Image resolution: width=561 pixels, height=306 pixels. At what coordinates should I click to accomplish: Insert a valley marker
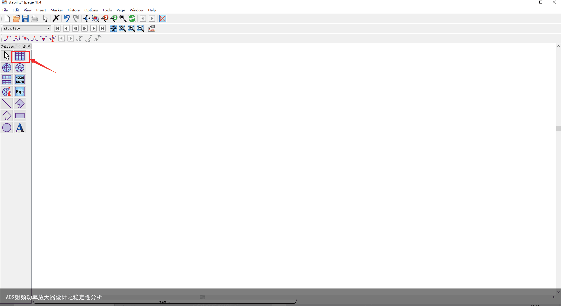25,38
